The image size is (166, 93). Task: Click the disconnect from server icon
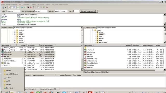click(x=31, y=7)
